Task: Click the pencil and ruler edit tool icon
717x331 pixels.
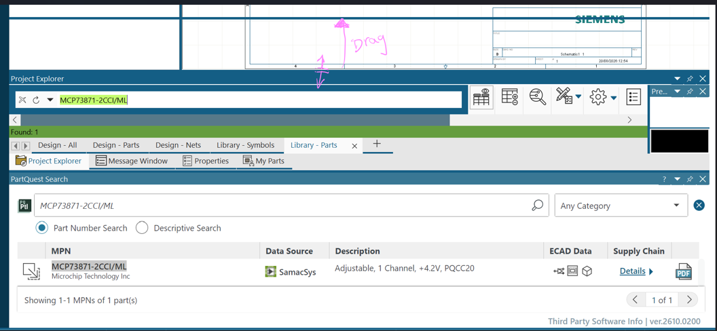Action: pyautogui.click(x=564, y=96)
